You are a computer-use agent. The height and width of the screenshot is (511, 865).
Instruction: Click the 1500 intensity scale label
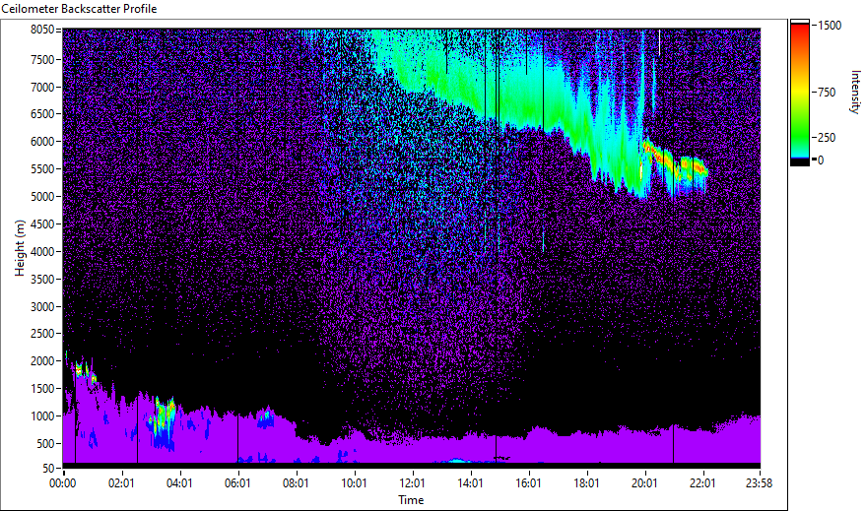click(x=830, y=26)
